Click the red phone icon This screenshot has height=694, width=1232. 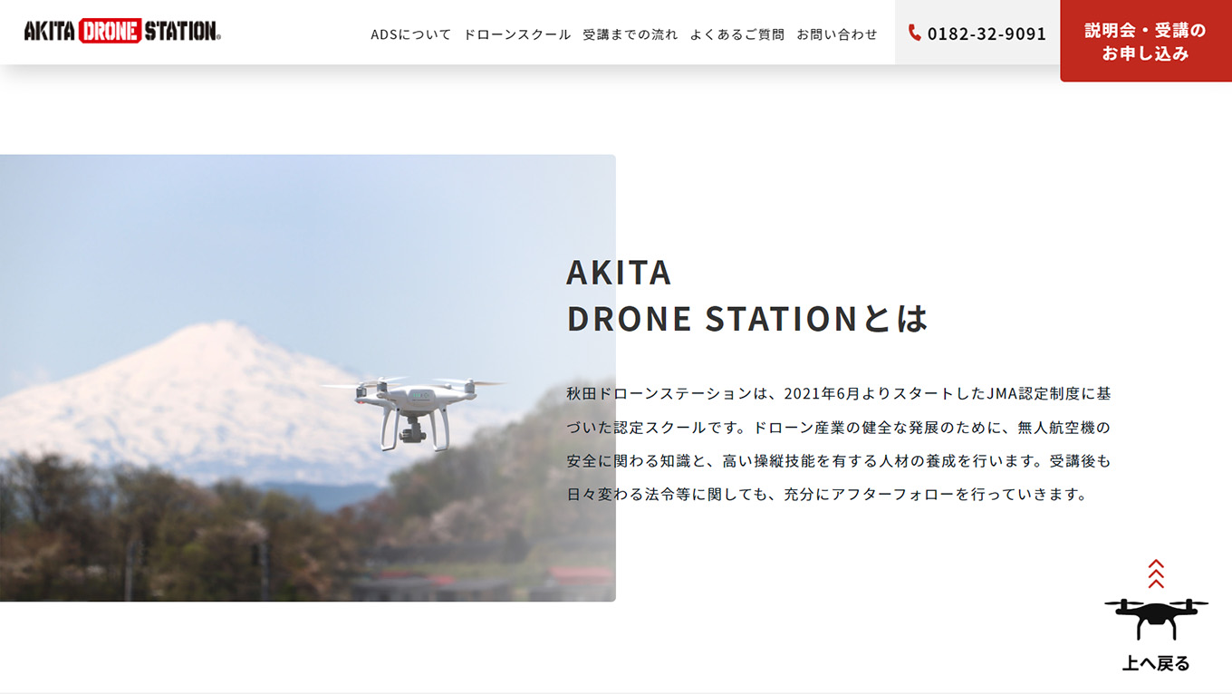point(915,33)
